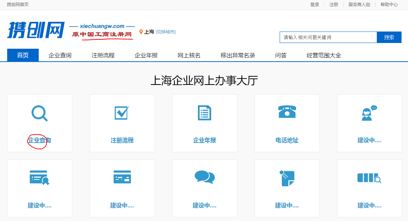Screen dimensions: 408x221
Task: Click the 携创网首页 link at top left
Action: tap(18, 4)
